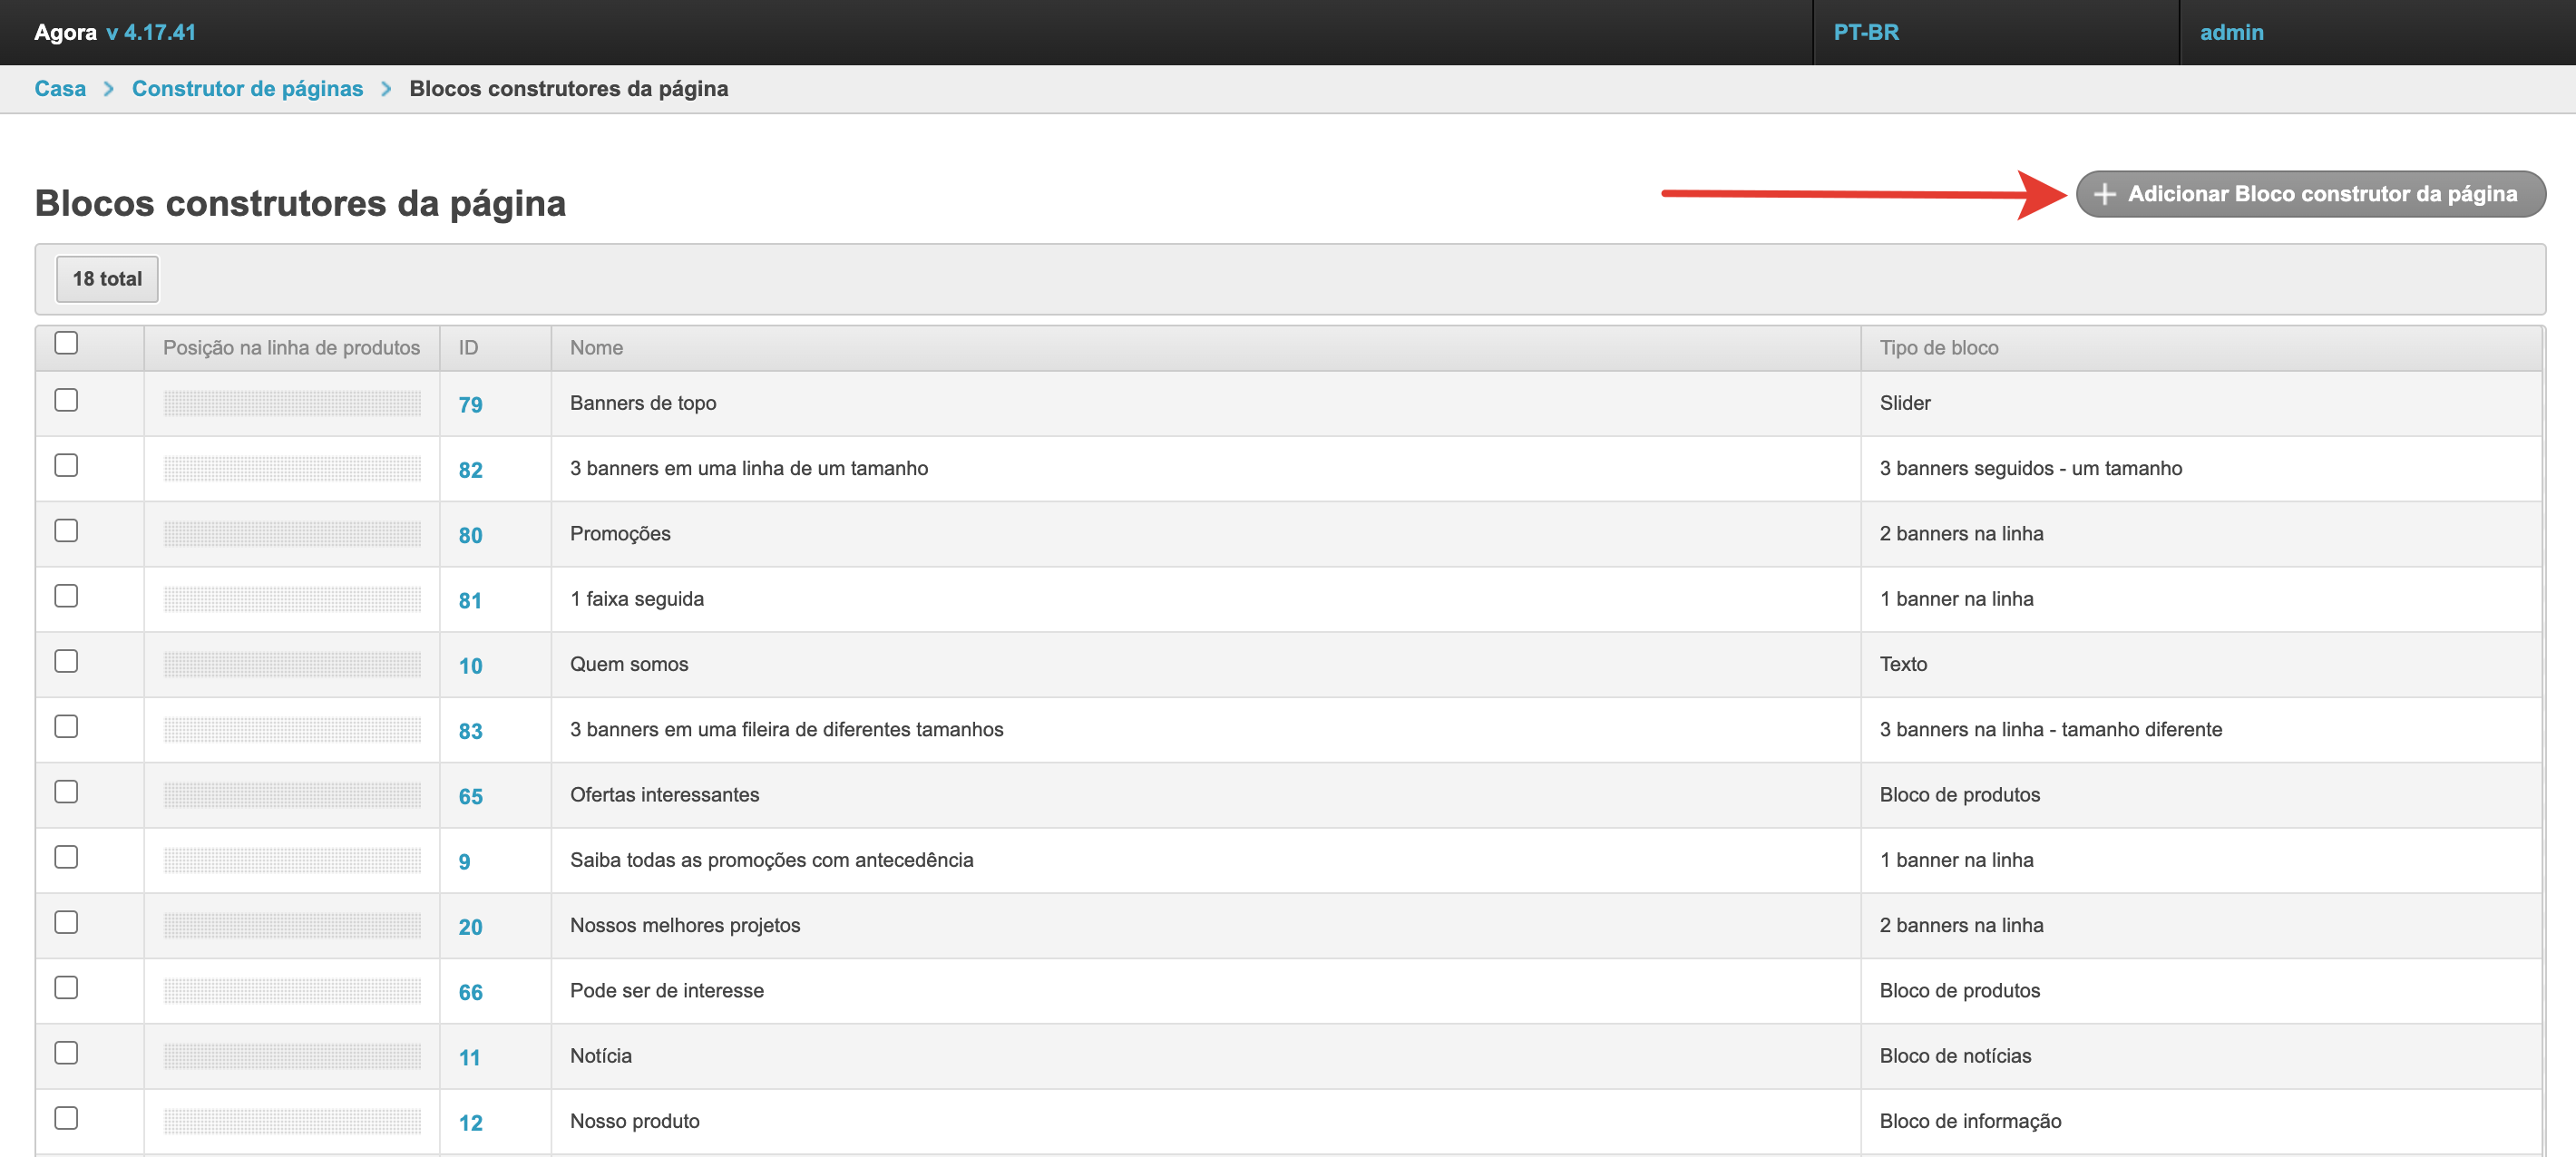The width and height of the screenshot is (2576, 1157).
Task: Check the Banners de topo row checkbox
Action: (x=66, y=400)
